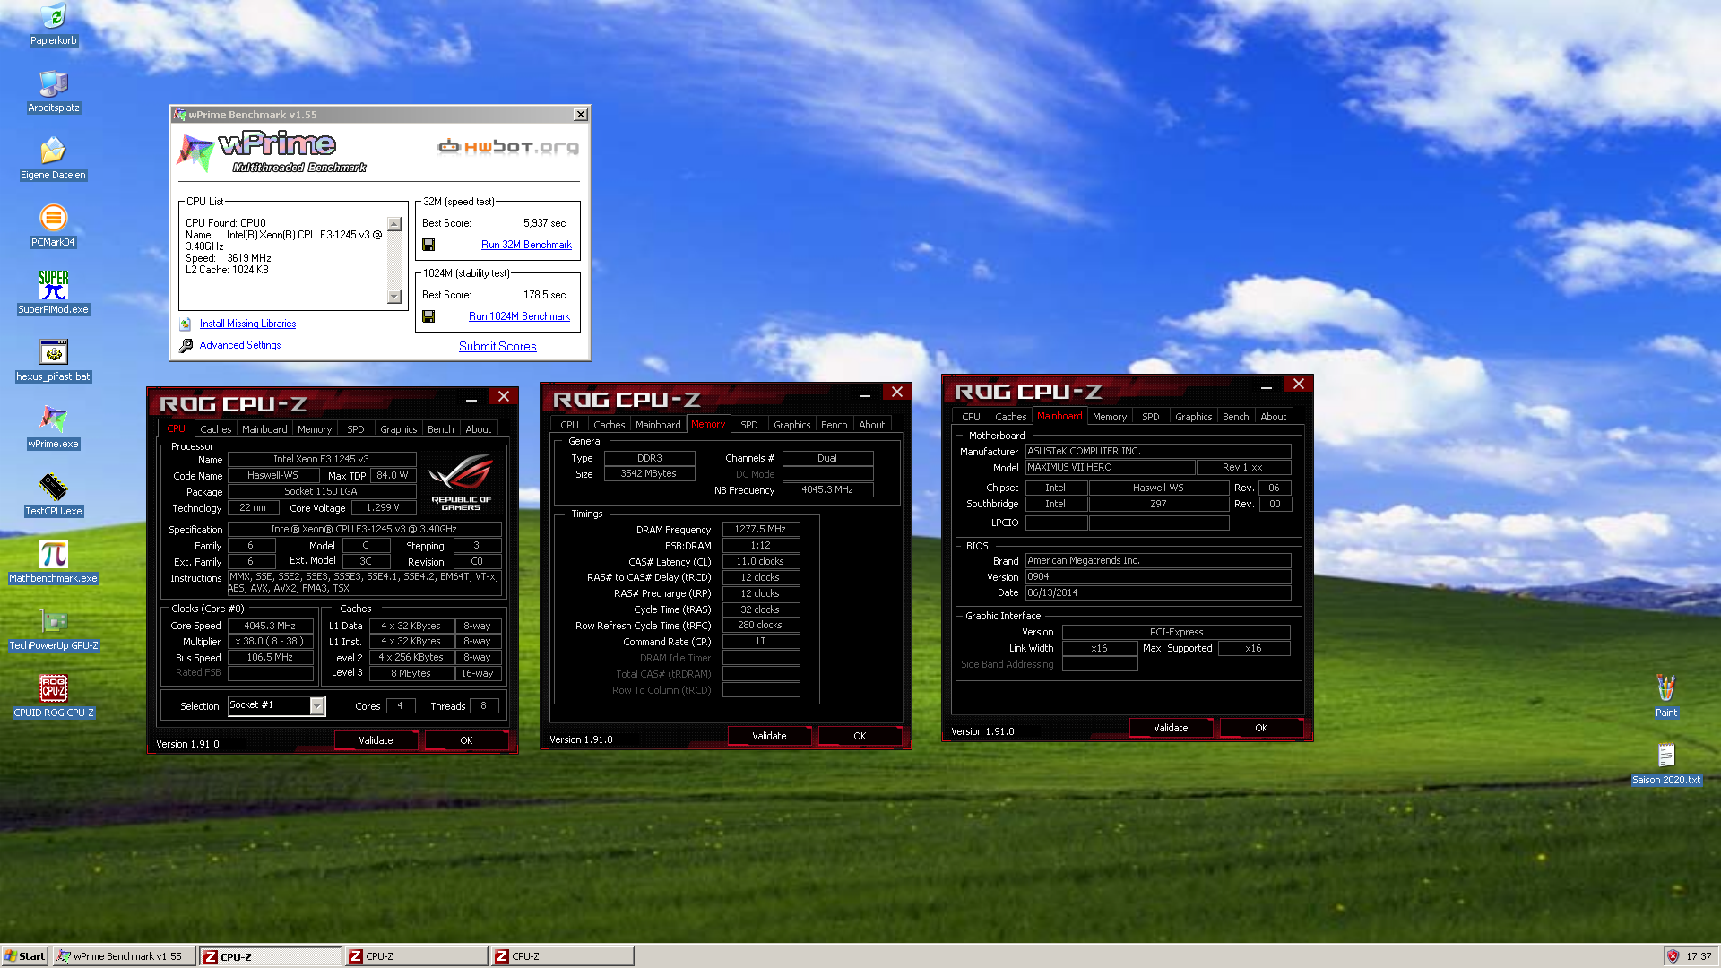This screenshot has height=968, width=1721.
Task: Close the wPrime Benchmark window
Action: [581, 115]
